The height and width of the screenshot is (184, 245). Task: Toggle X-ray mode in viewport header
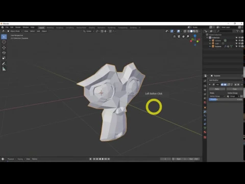coord(185,31)
